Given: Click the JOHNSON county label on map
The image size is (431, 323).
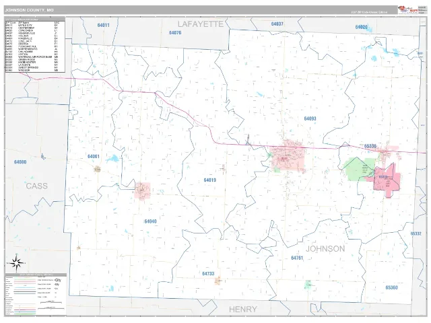Looking at the screenshot, I should (x=325, y=249).
